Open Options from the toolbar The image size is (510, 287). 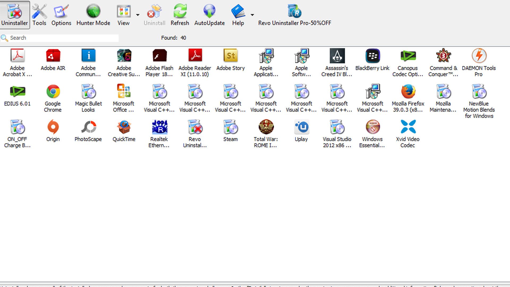click(61, 15)
